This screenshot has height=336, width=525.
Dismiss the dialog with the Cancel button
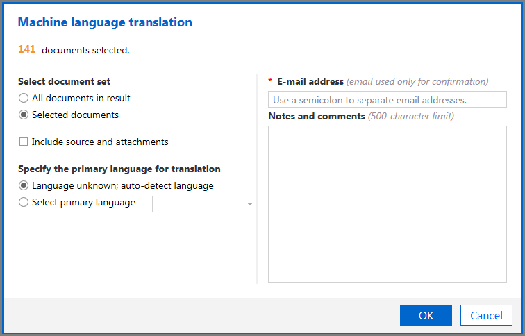486,315
